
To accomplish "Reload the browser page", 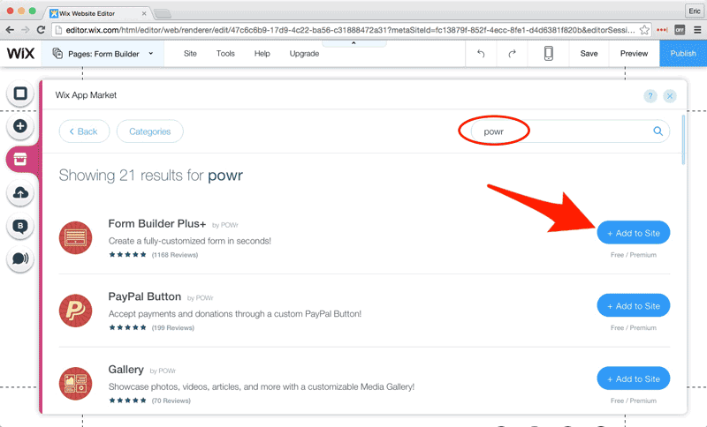I will [x=41, y=30].
